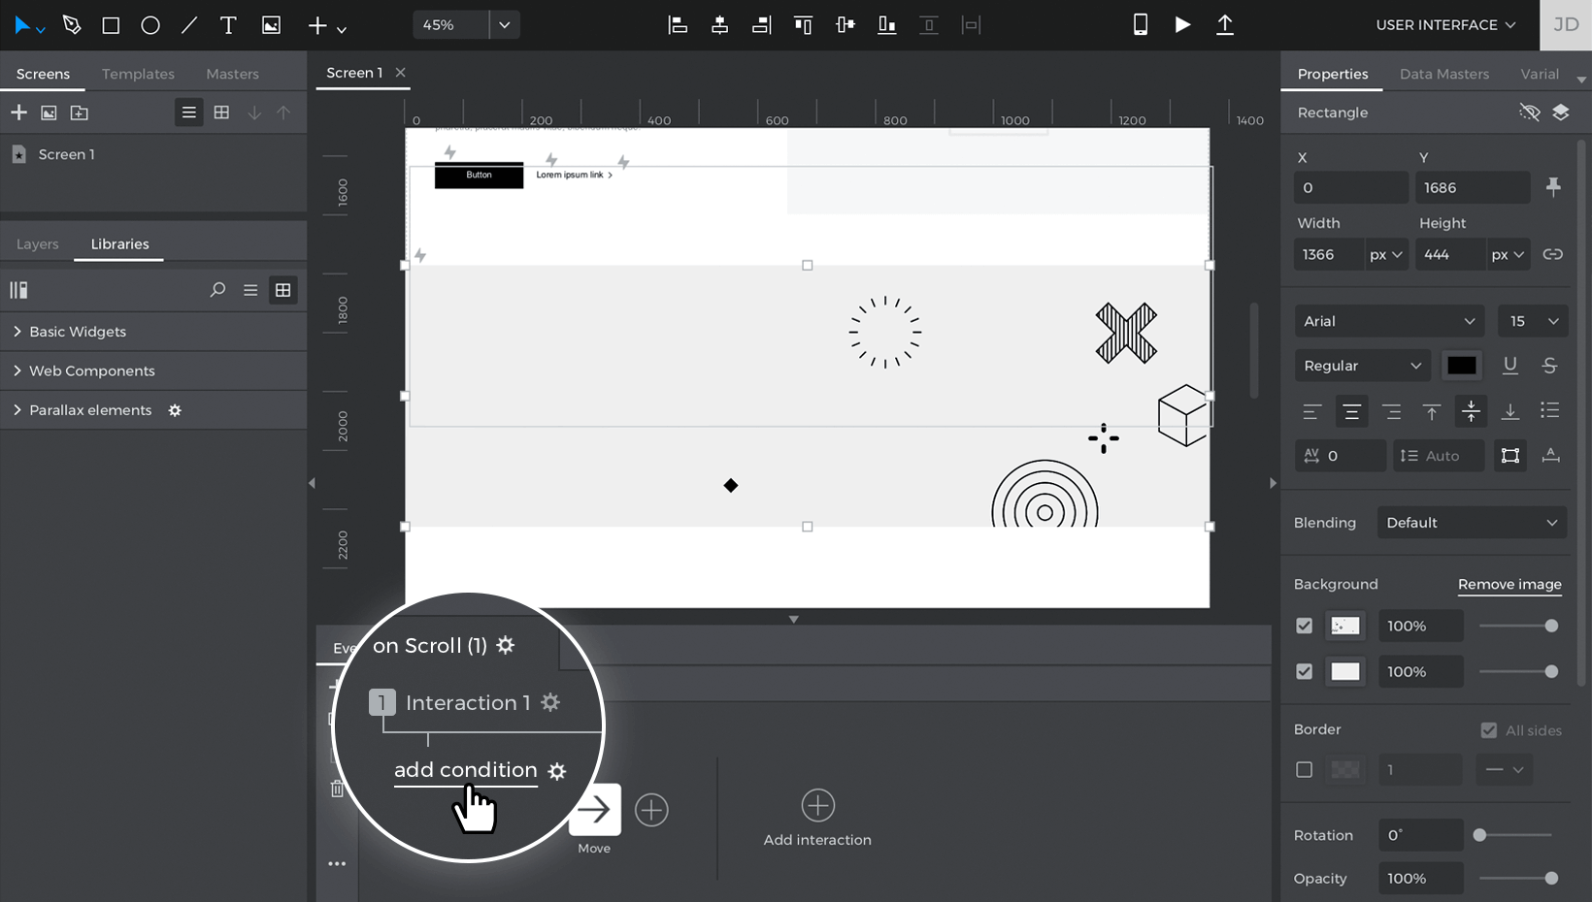Select the arrow selection tool
The image size is (1592, 902).
click(23, 25)
